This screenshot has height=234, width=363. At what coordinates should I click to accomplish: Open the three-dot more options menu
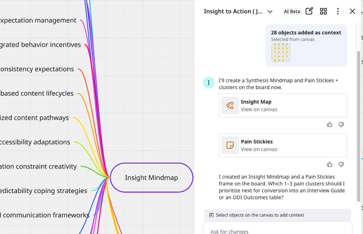tap(338, 11)
